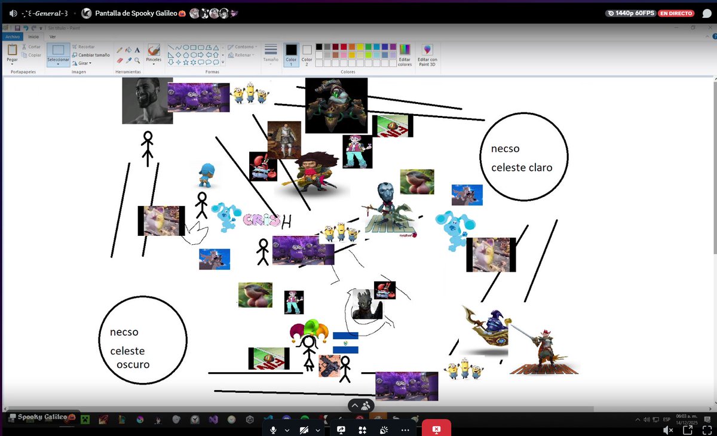Pick the green color swatch
This screenshot has height=436, width=717.
click(369, 47)
